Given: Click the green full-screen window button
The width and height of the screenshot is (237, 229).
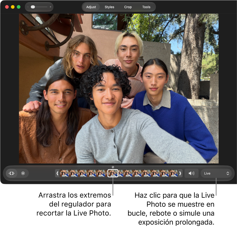Looking at the screenshot, I should coord(19,7).
